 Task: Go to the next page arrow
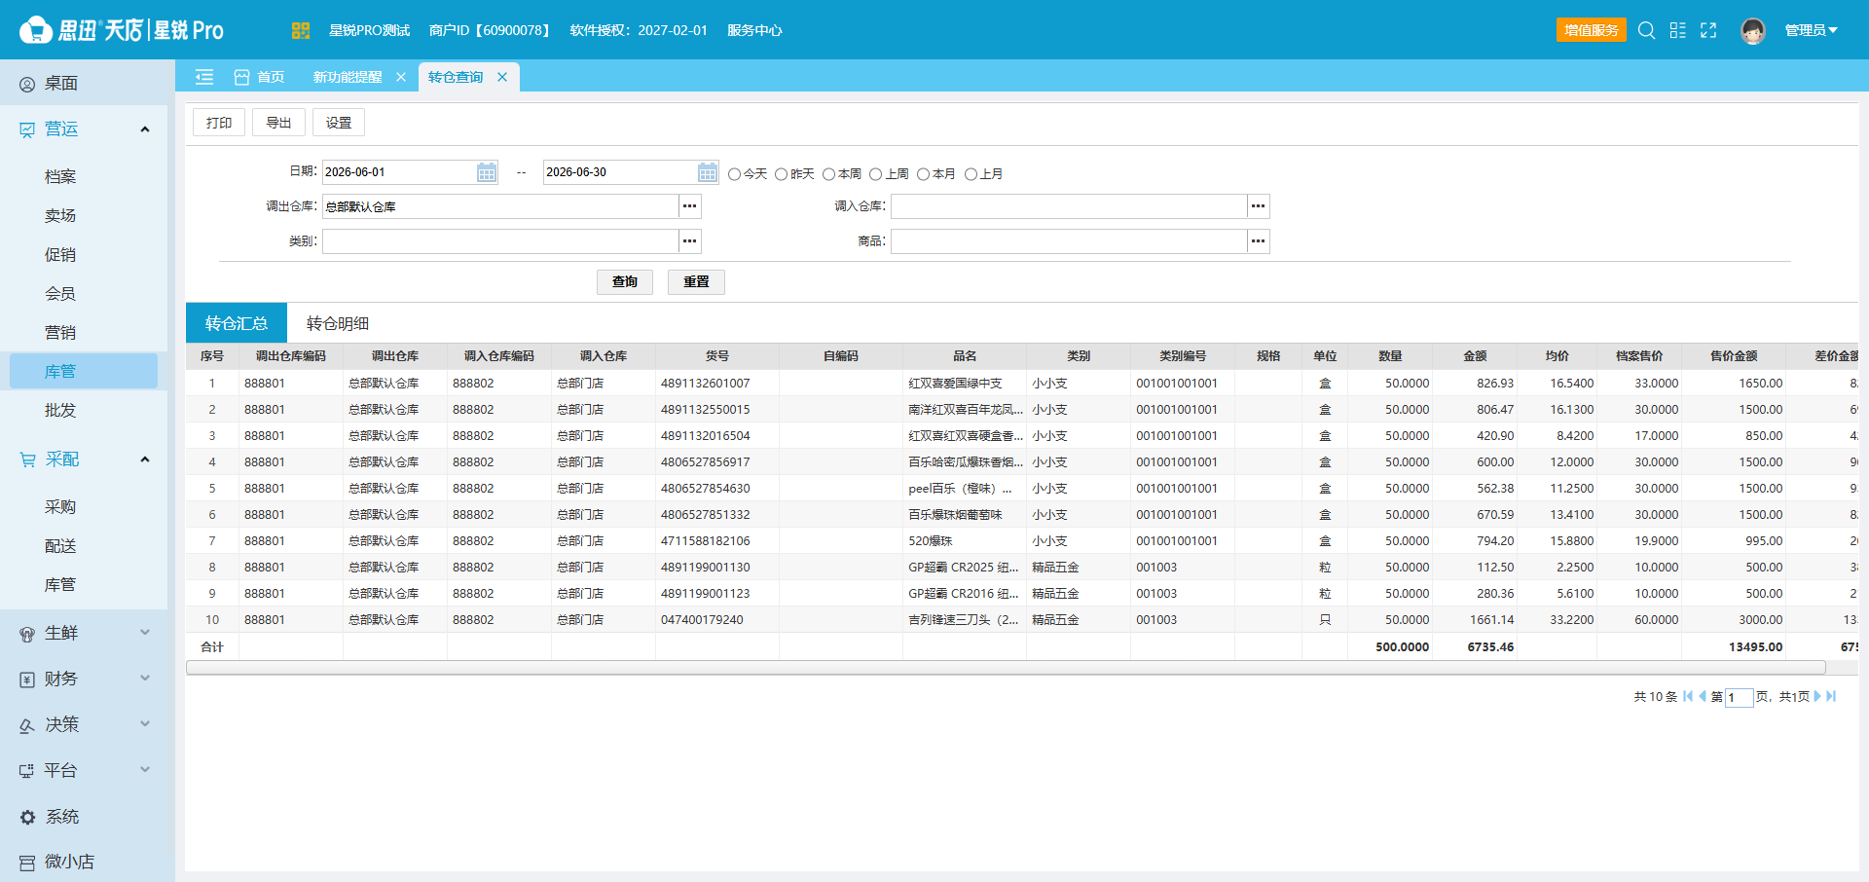1816,696
